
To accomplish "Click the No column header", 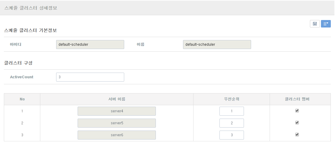I will [x=22, y=99].
